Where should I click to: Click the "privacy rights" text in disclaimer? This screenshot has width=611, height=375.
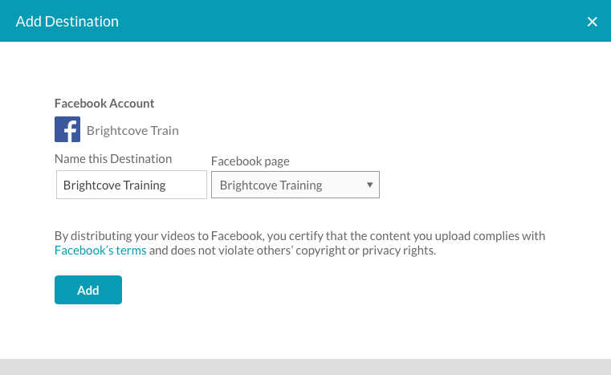point(399,251)
